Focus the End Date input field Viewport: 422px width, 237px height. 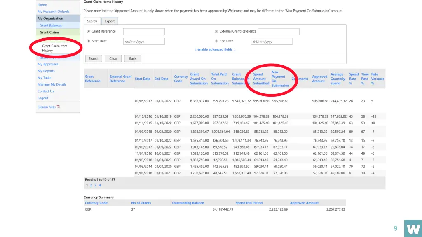(x=272, y=42)
